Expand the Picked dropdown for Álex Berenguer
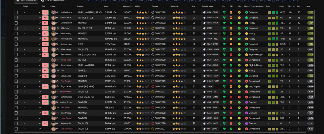Screen dimensions: 324x134 (x=40, y=55)
